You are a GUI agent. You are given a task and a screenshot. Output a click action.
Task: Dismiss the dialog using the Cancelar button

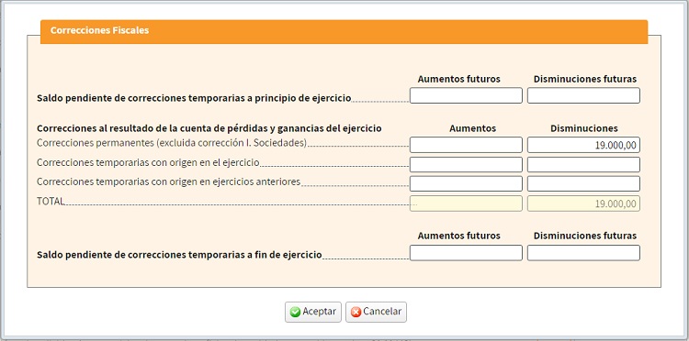[376, 312]
